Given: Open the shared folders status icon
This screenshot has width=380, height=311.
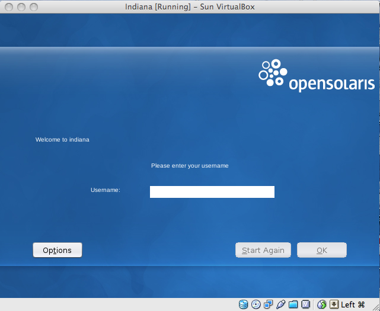Looking at the screenshot, I should pyautogui.click(x=293, y=304).
